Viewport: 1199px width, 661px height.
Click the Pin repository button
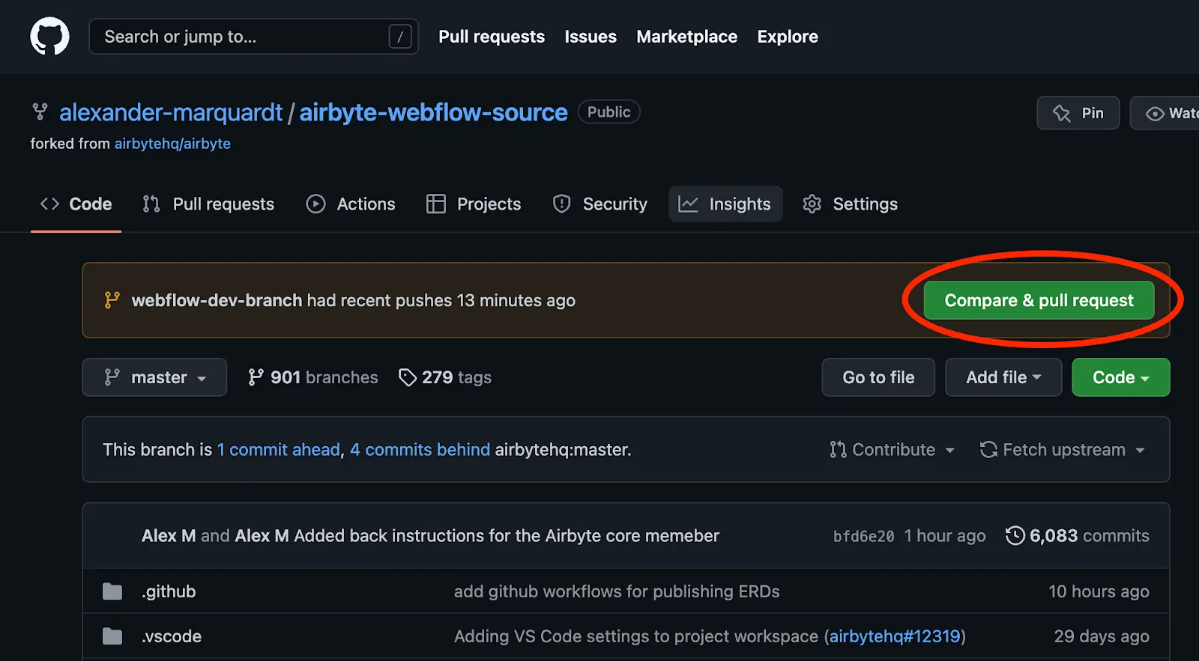tap(1078, 113)
